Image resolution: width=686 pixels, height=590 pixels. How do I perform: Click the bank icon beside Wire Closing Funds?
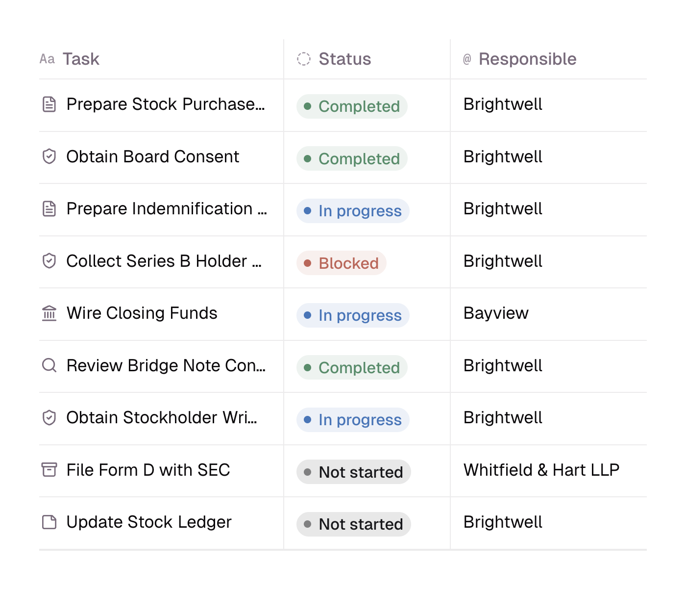(49, 313)
